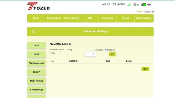Screen dimensions: 175x98
Task: Click the Edit column header
Action: (x=108, y=61)
